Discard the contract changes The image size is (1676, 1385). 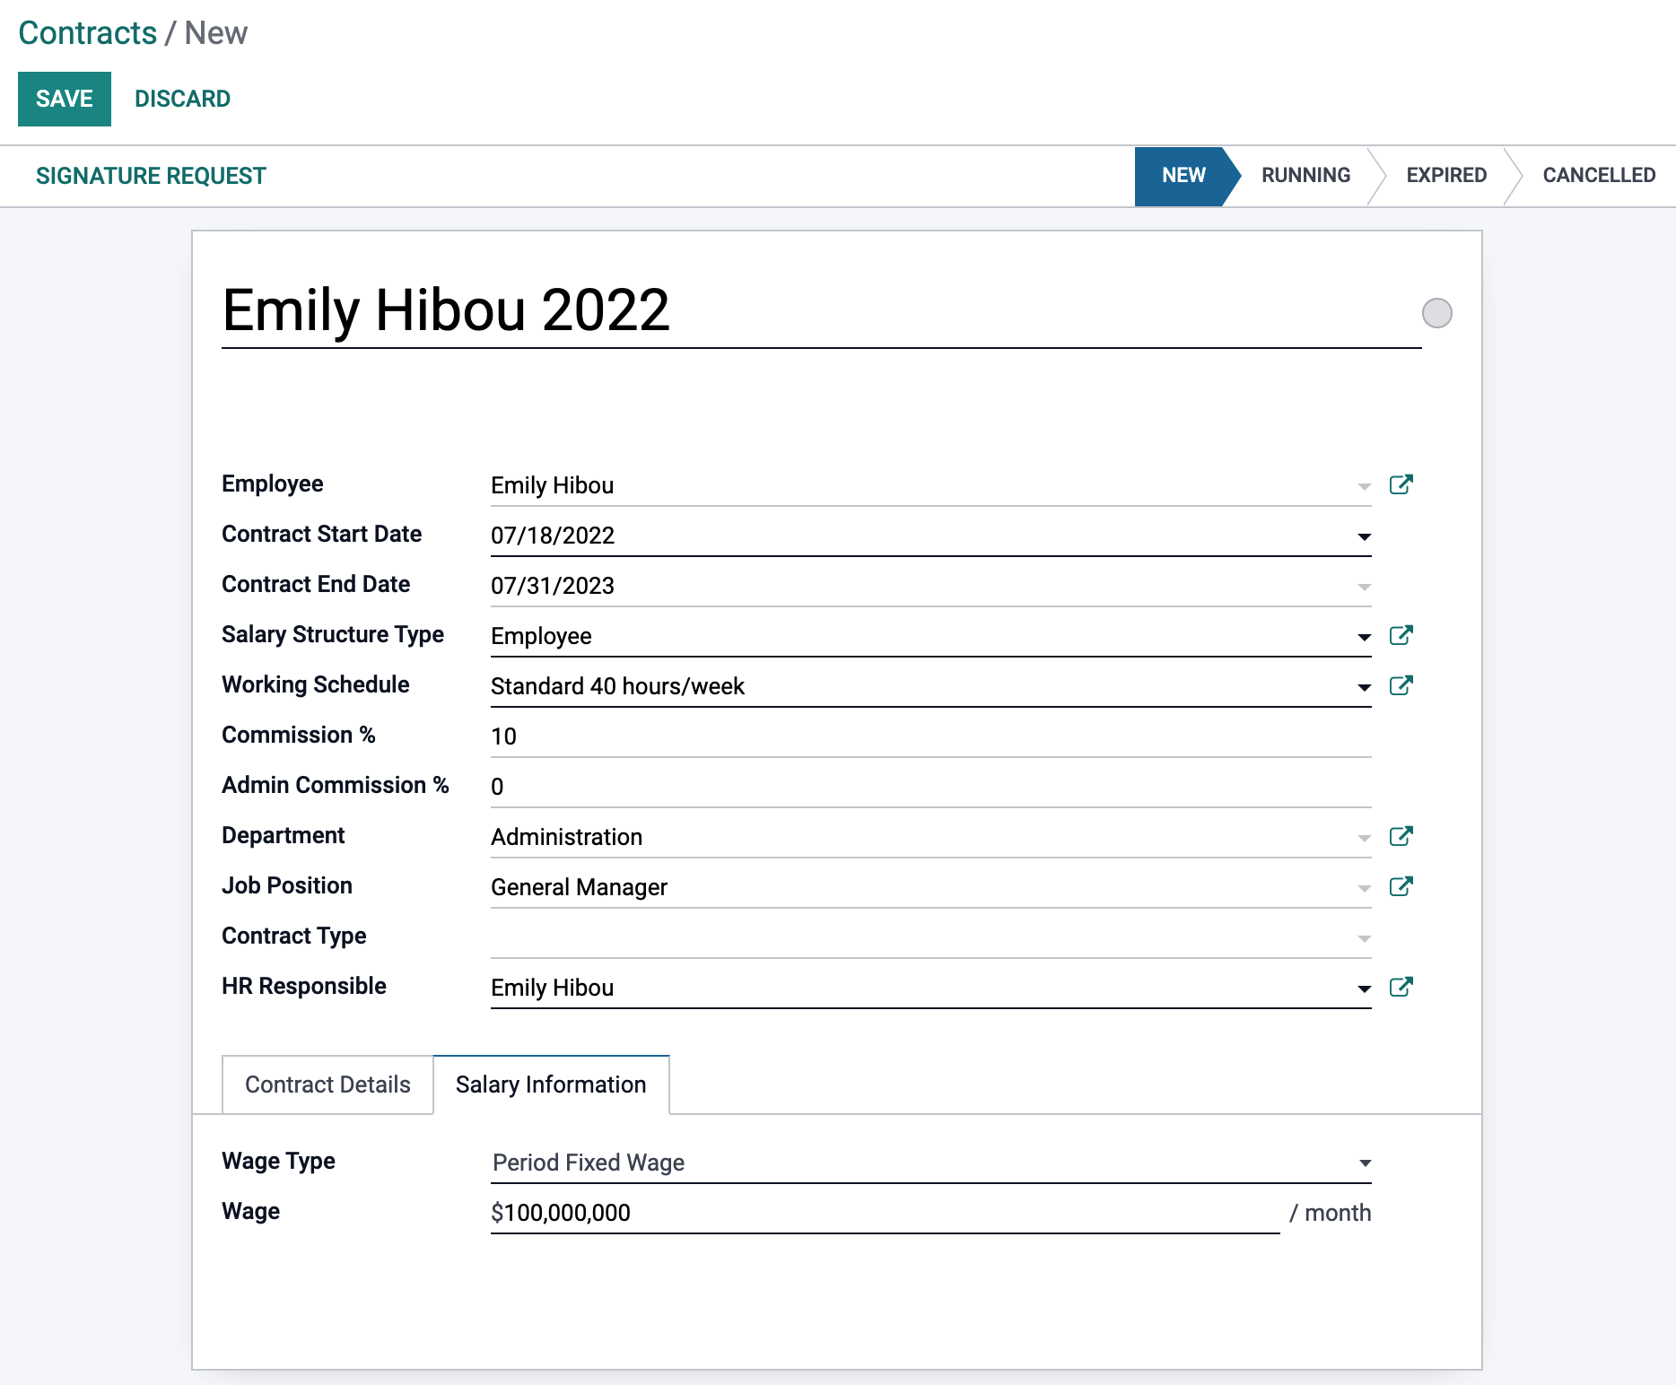tap(182, 99)
